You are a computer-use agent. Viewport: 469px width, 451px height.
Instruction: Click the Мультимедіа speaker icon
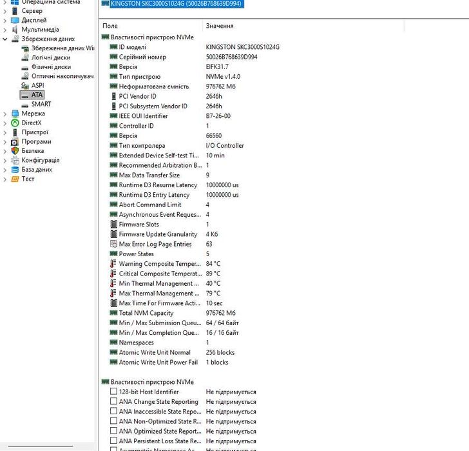click(15, 29)
